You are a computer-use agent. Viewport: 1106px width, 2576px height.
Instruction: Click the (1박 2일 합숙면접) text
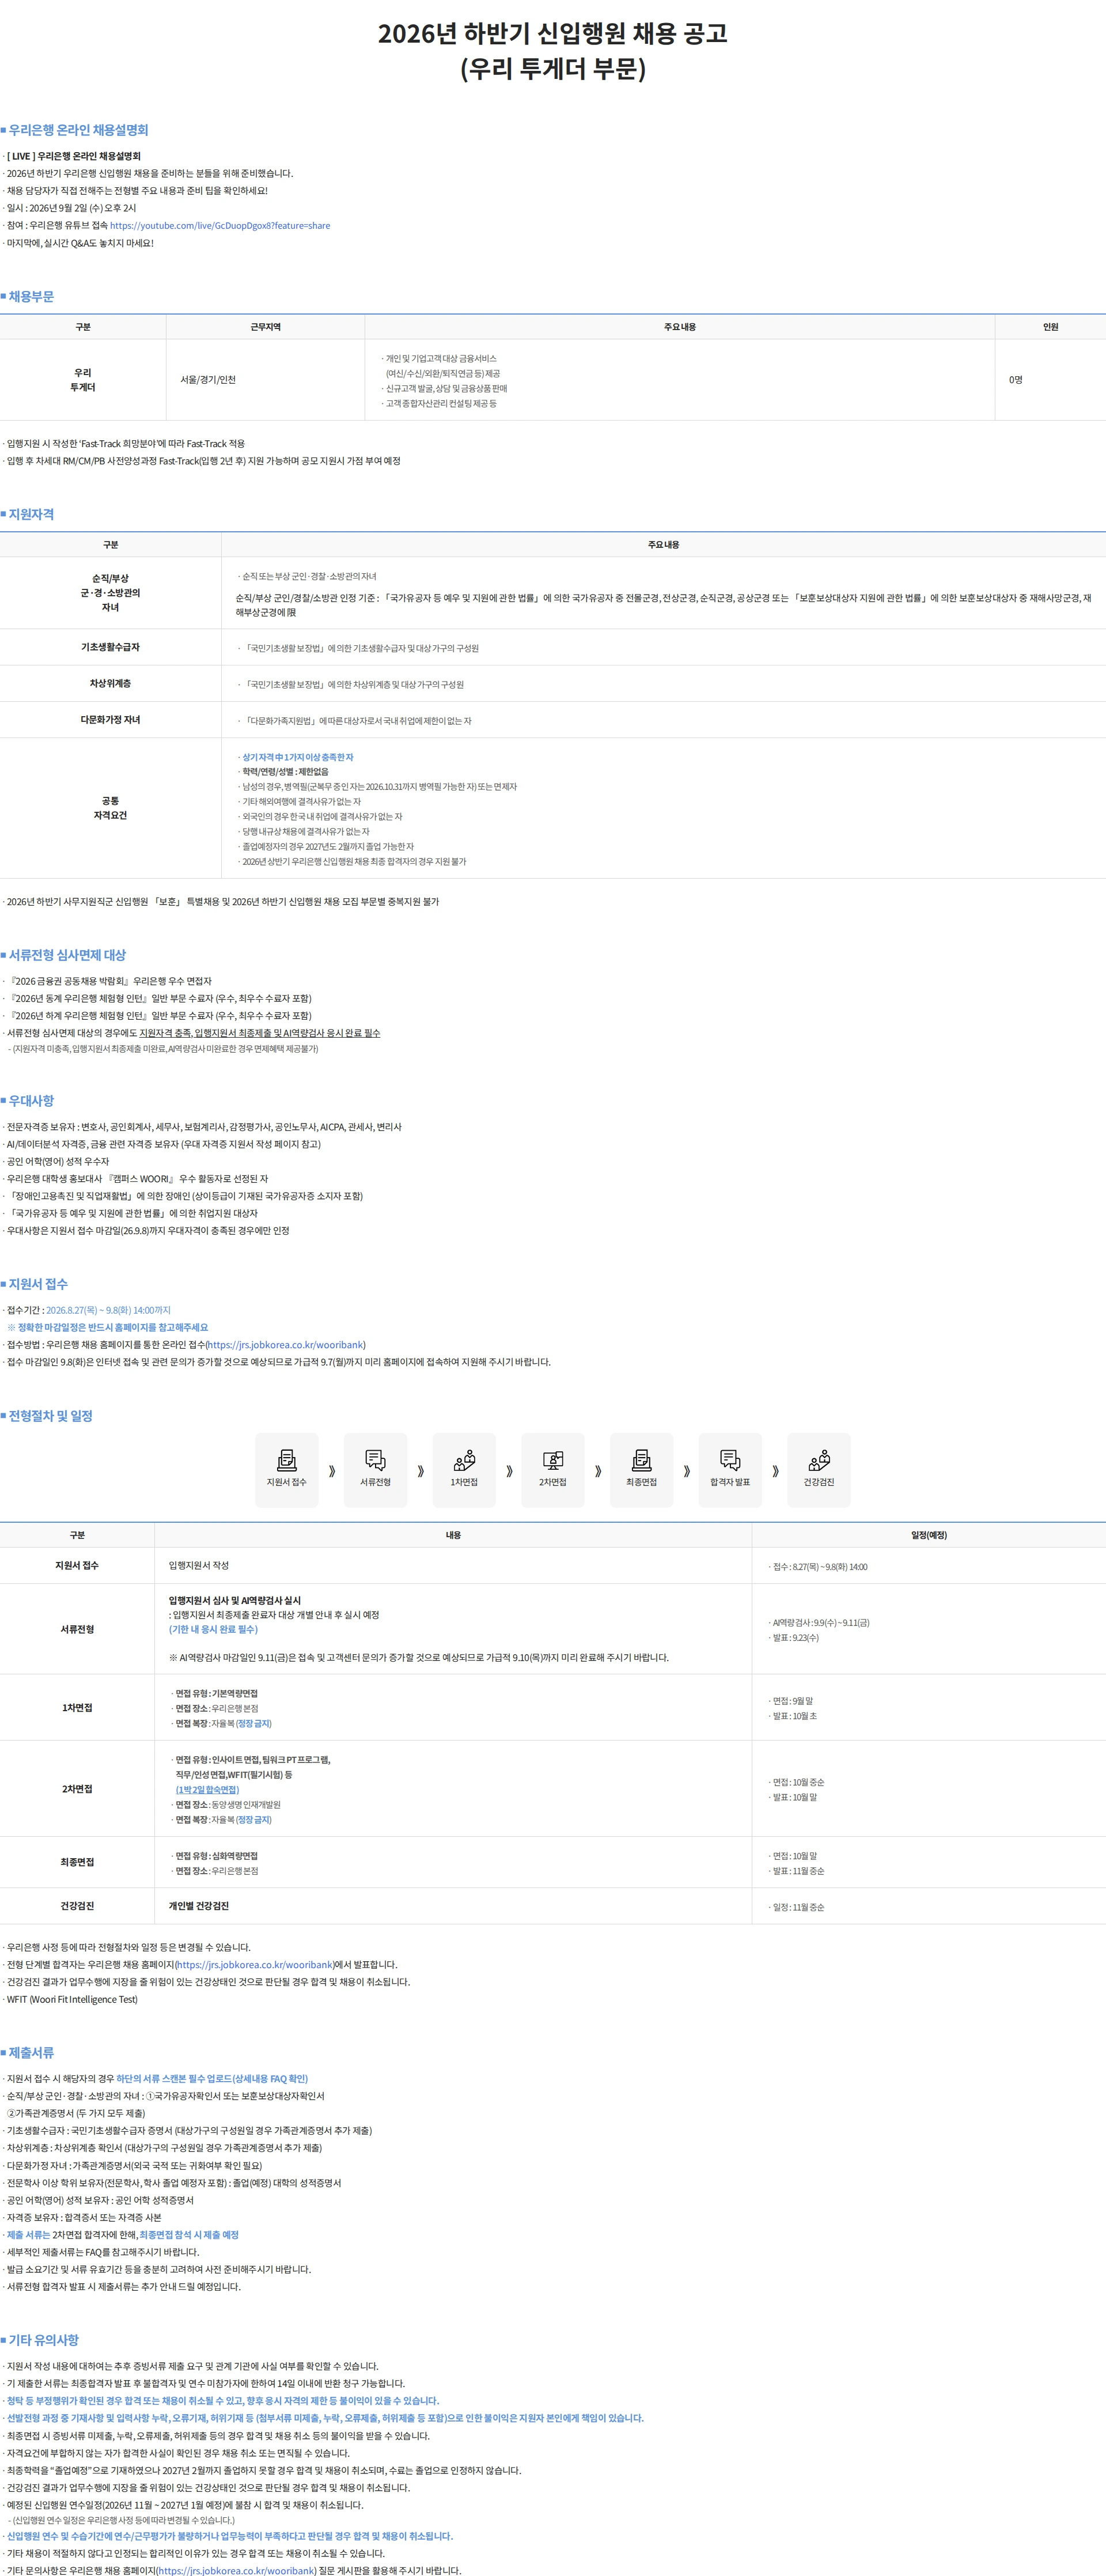[207, 1790]
